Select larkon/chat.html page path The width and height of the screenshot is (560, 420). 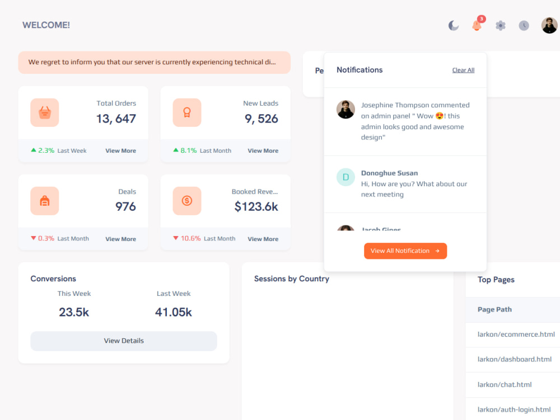pos(505,385)
